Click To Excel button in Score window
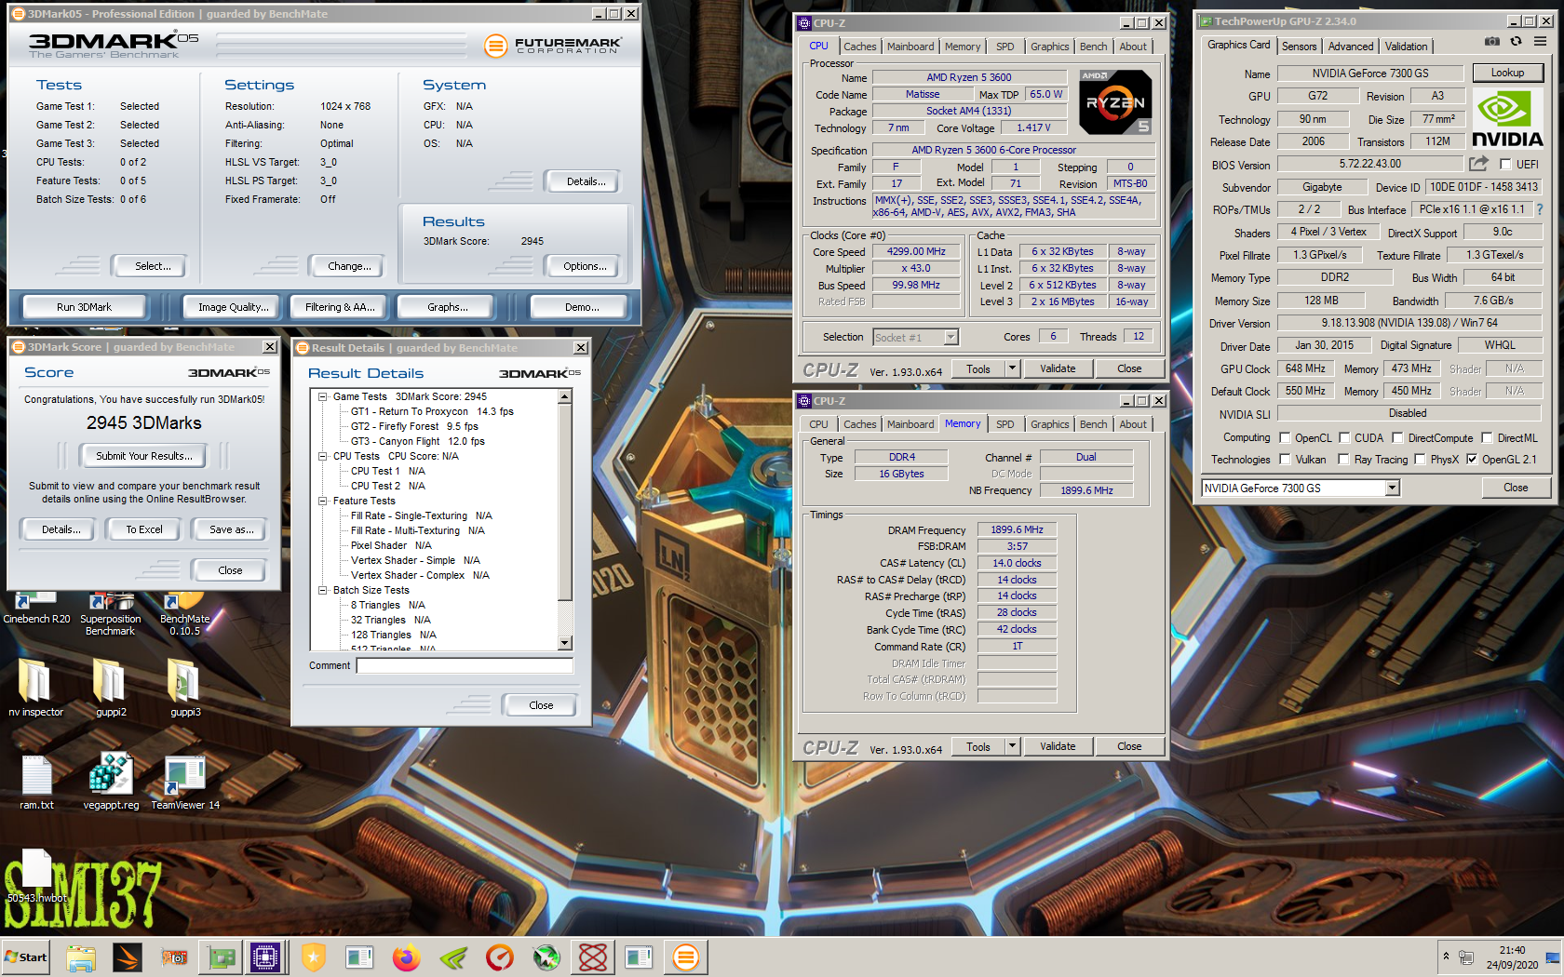Screen dimensions: 1564x977 point(144,529)
